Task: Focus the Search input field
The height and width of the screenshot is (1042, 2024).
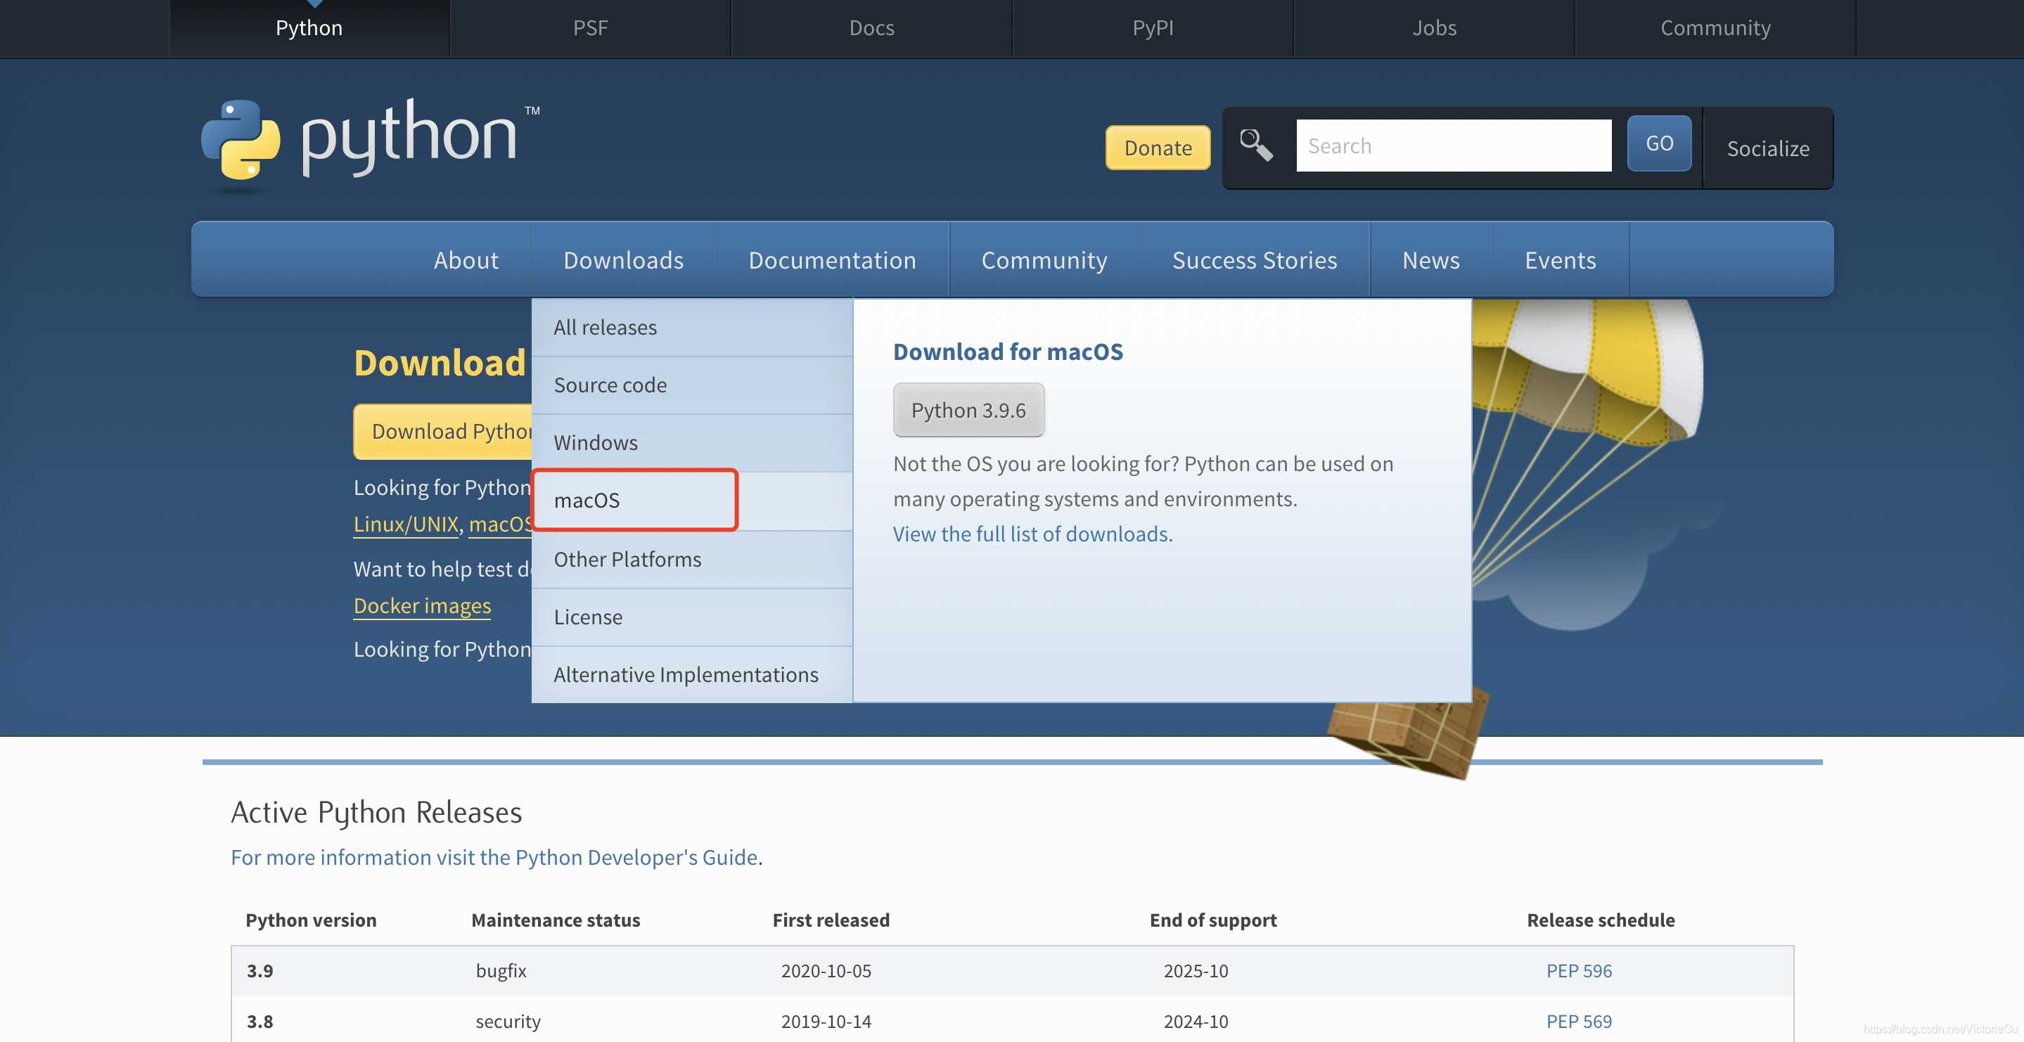Action: [x=1454, y=146]
